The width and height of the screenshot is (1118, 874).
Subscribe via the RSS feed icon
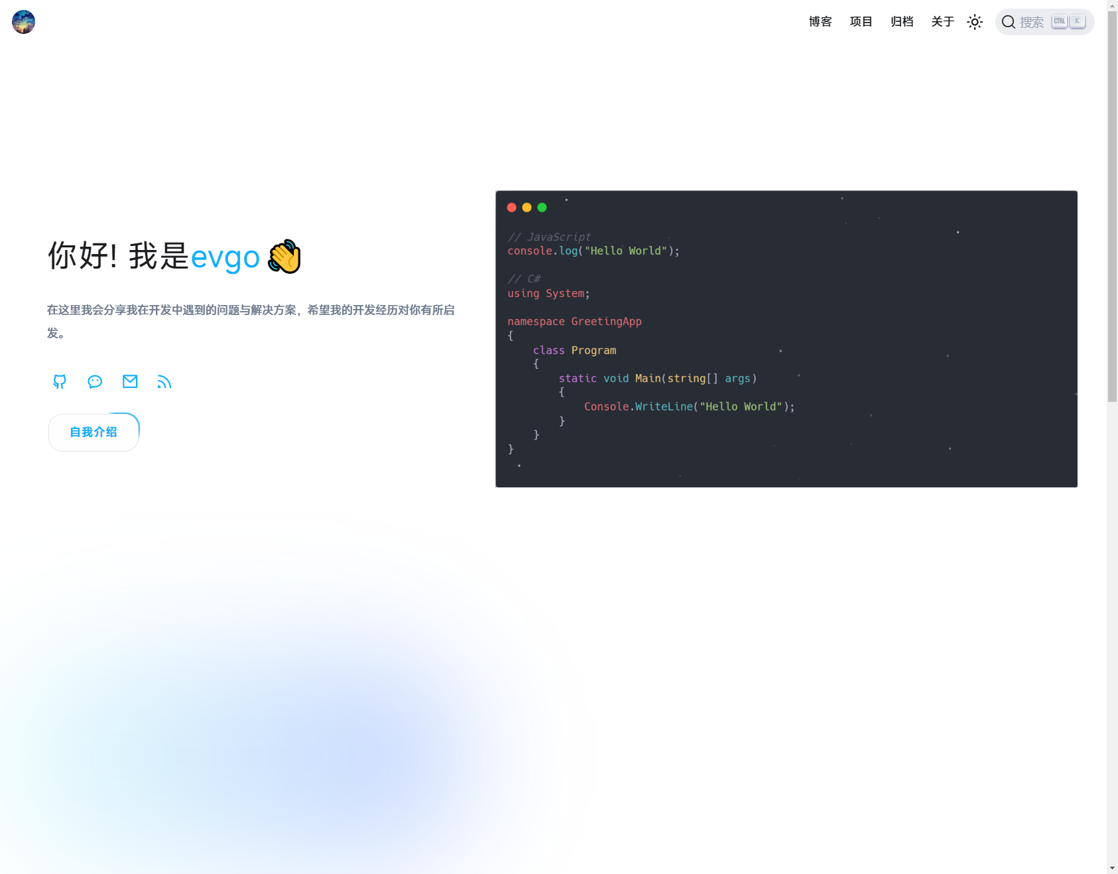pyautogui.click(x=164, y=382)
